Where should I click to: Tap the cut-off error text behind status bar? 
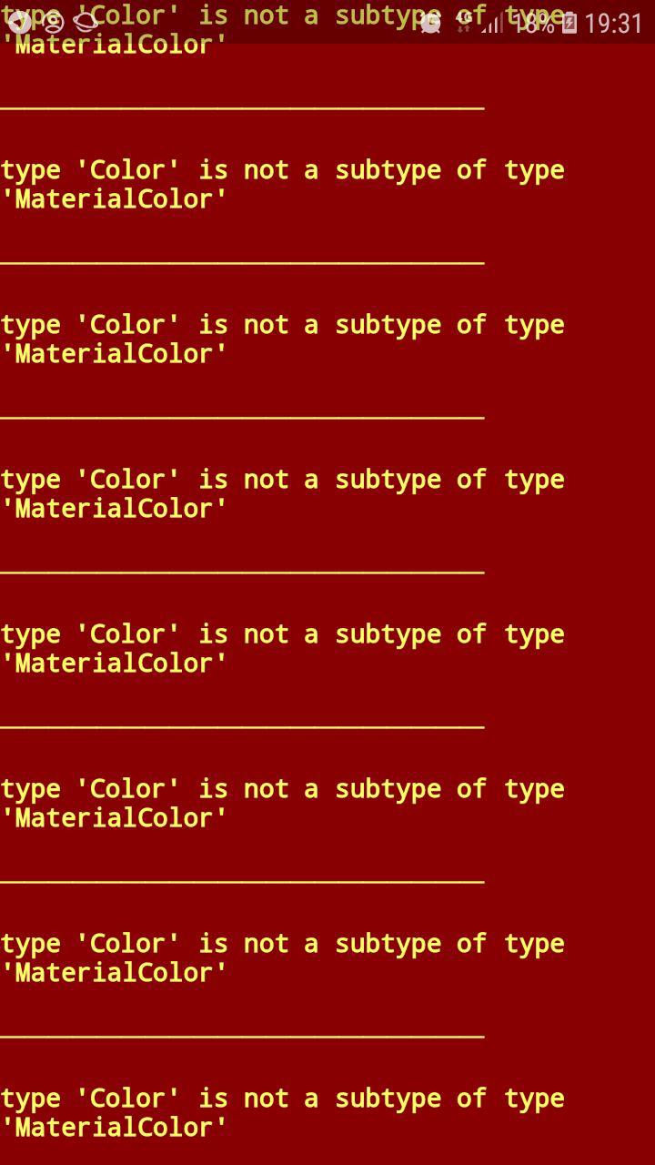(x=282, y=29)
